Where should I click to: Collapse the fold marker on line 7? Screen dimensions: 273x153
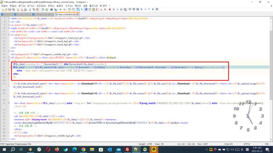click(9, 18)
